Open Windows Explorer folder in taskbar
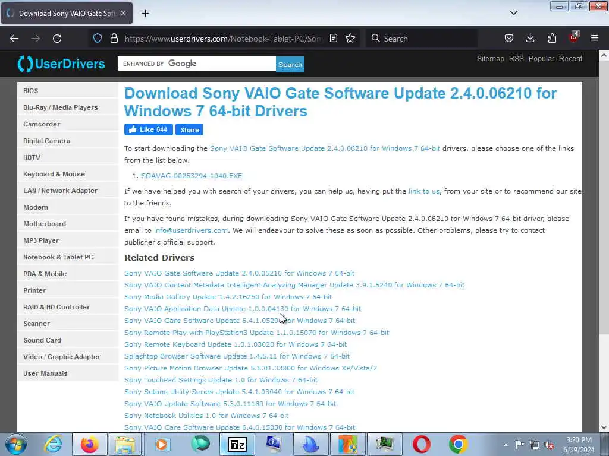 click(x=125, y=444)
